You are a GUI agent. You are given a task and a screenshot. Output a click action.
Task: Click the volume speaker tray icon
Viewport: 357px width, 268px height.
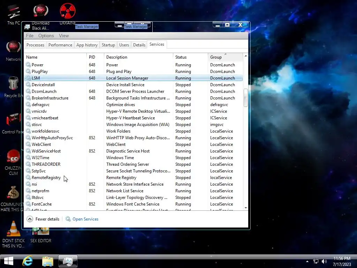(324, 261)
